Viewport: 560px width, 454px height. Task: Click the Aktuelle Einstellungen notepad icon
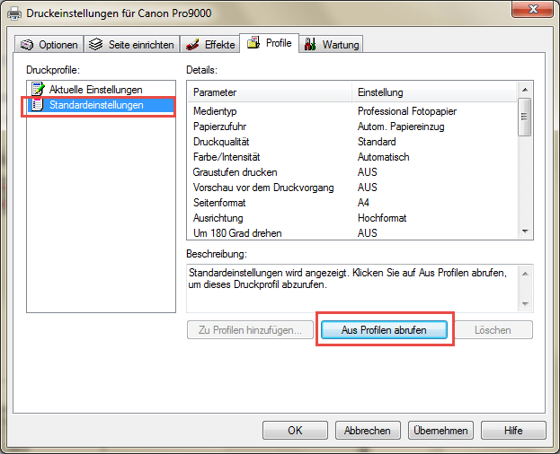click(38, 89)
